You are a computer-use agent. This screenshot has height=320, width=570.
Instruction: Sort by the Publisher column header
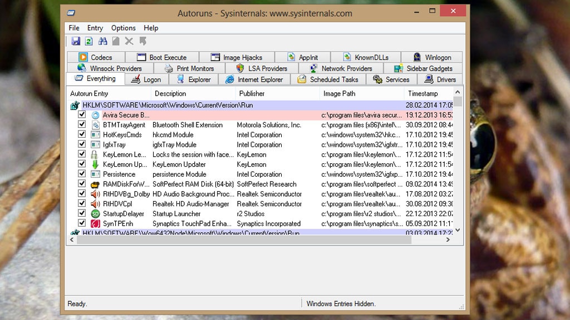click(x=252, y=93)
